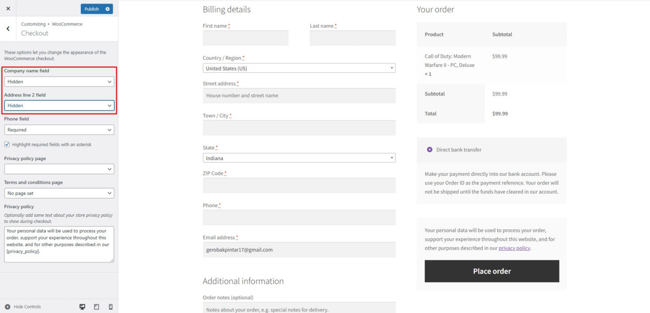Toggle highlight required fields checkbox
The image size is (650, 313).
click(7, 144)
